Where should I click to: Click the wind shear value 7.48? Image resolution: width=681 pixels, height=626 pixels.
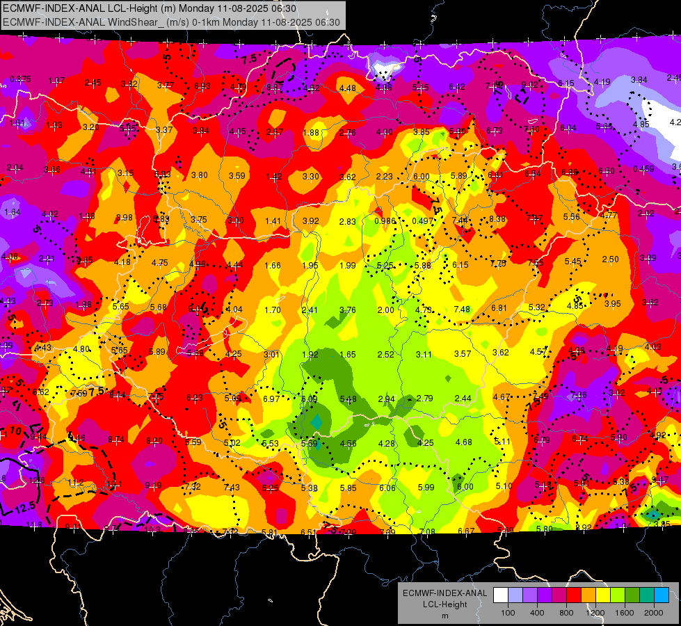coord(462,310)
